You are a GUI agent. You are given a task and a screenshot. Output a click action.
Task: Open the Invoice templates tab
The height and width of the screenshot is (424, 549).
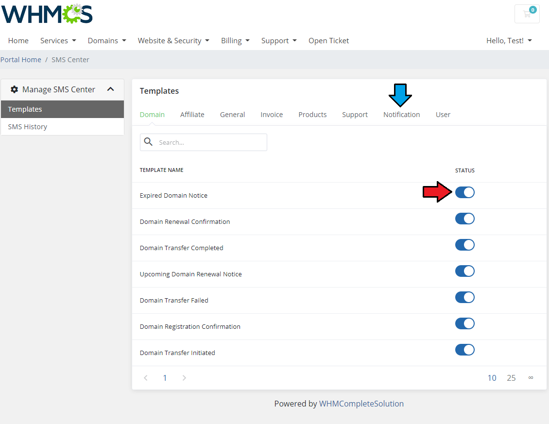272,115
